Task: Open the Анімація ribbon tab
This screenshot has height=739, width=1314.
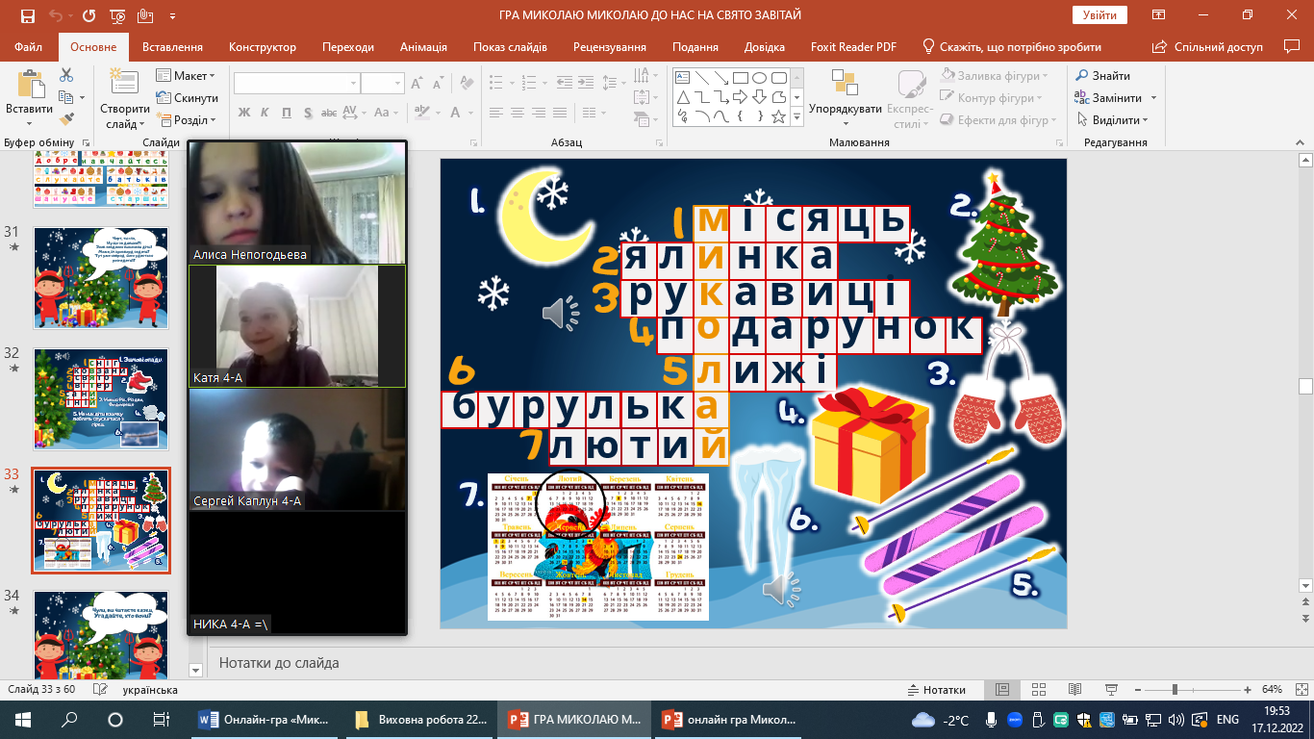Action: (423, 47)
